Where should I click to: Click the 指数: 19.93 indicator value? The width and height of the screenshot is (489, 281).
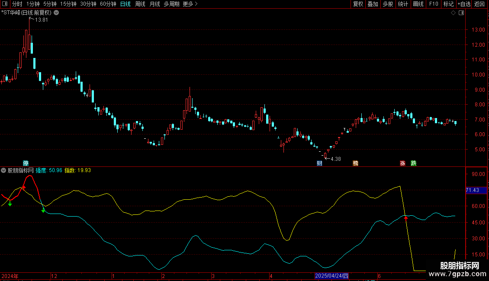[77, 170]
